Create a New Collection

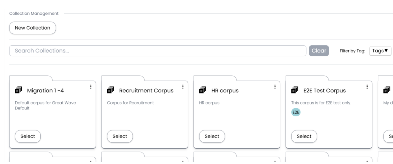tap(33, 28)
